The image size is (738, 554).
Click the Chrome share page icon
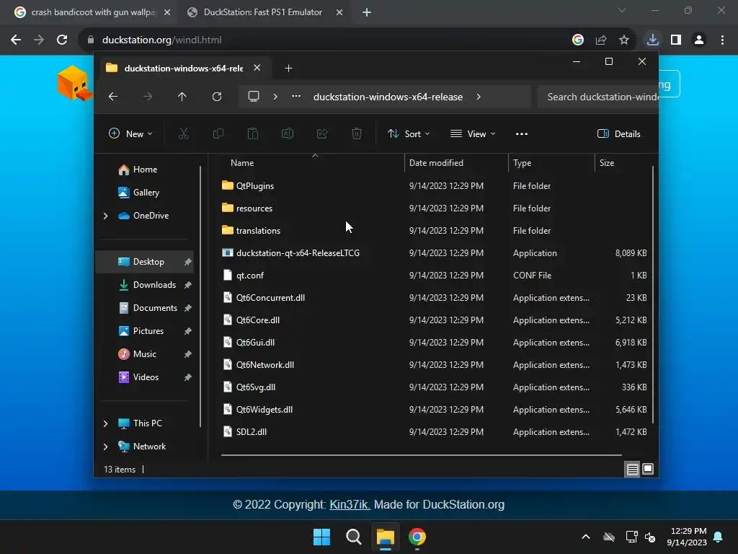click(x=601, y=40)
